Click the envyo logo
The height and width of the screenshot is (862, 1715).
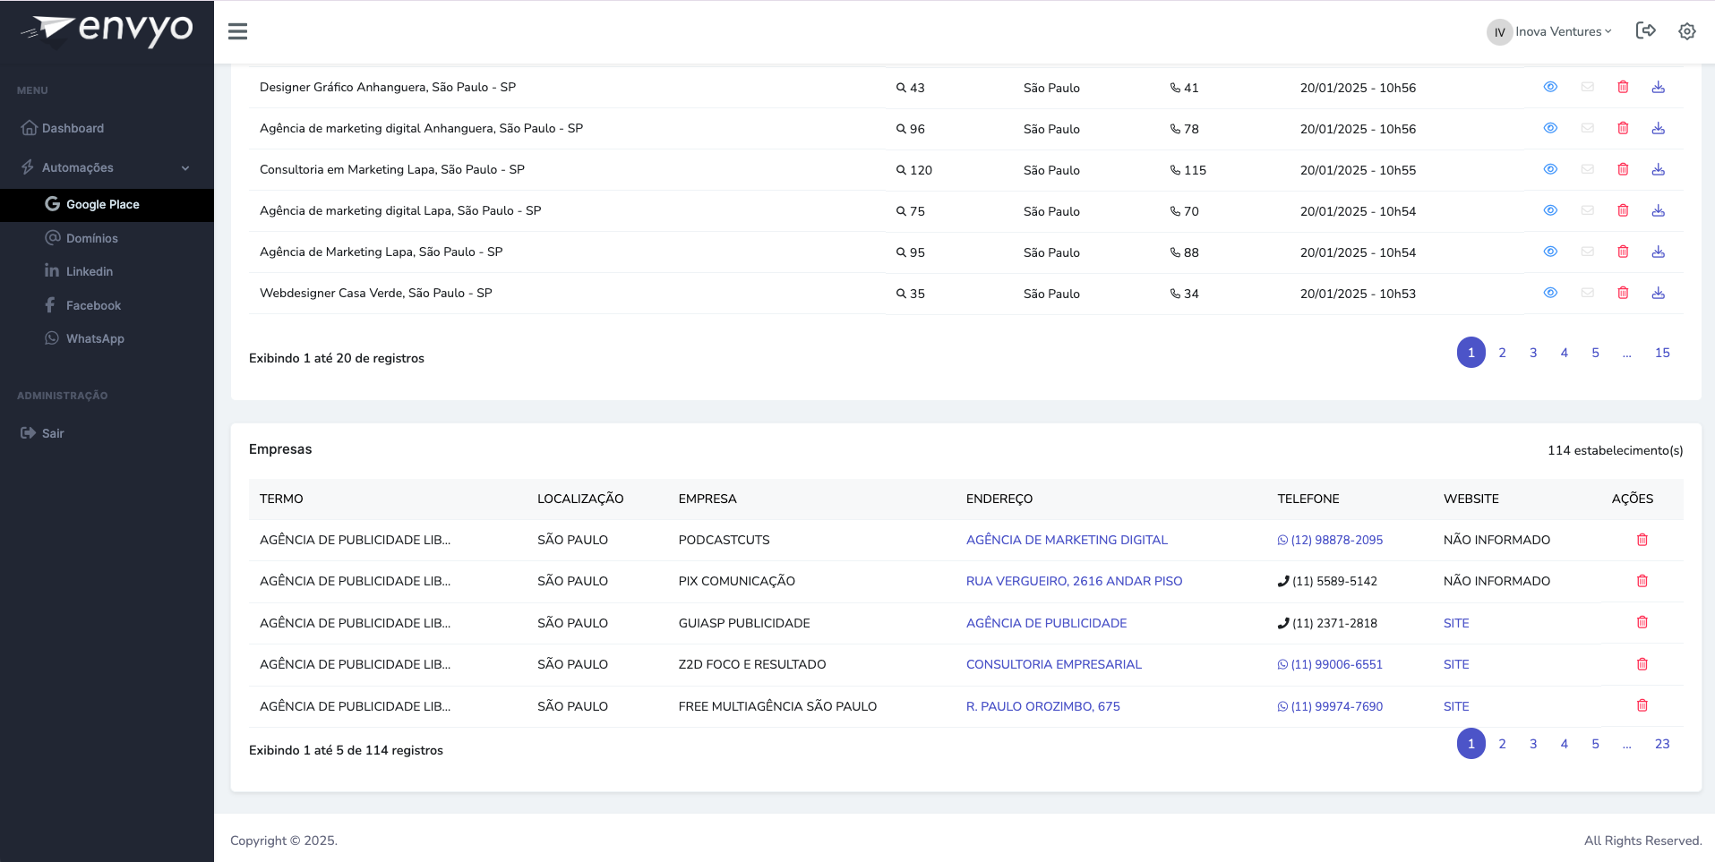(107, 30)
